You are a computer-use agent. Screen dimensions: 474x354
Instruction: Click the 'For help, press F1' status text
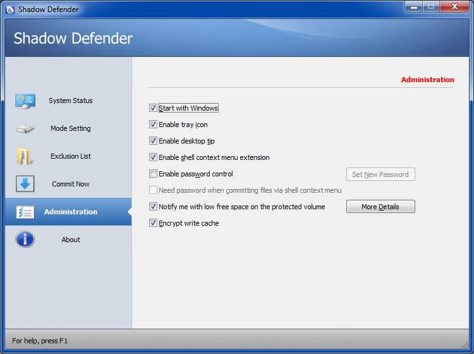pyautogui.click(x=40, y=341)
